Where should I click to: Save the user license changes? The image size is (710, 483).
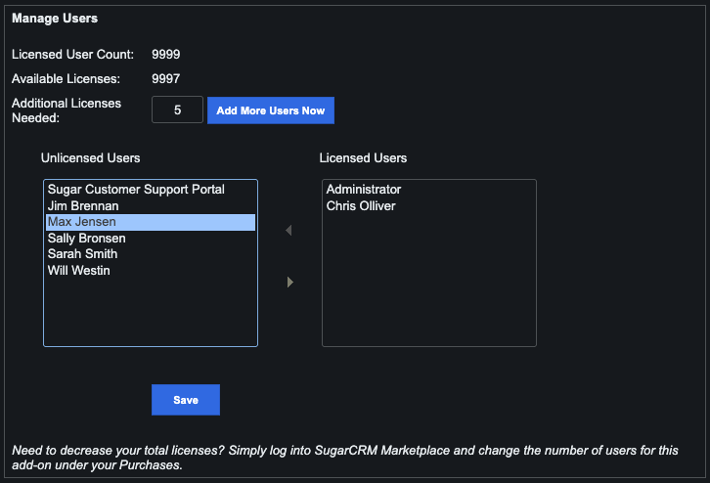click(186, 400)
